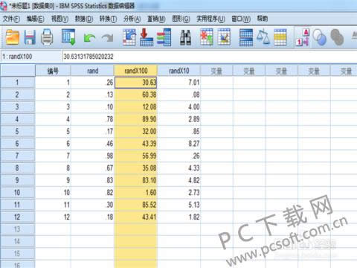
Task: Click the rand cell .78
Action: (92, 119)
